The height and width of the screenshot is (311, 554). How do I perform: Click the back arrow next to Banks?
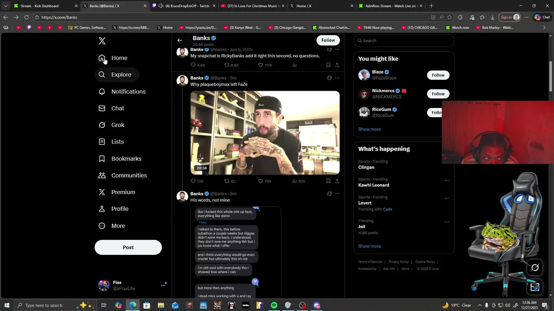click(x=180, y=40)
